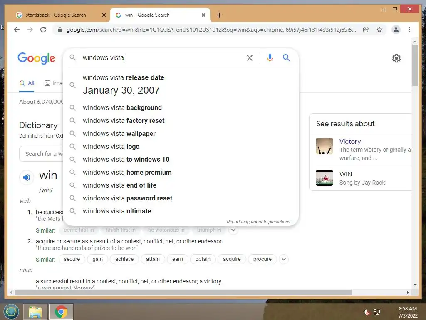Open WIN Song by Jay Rock result

pos(362,178)
